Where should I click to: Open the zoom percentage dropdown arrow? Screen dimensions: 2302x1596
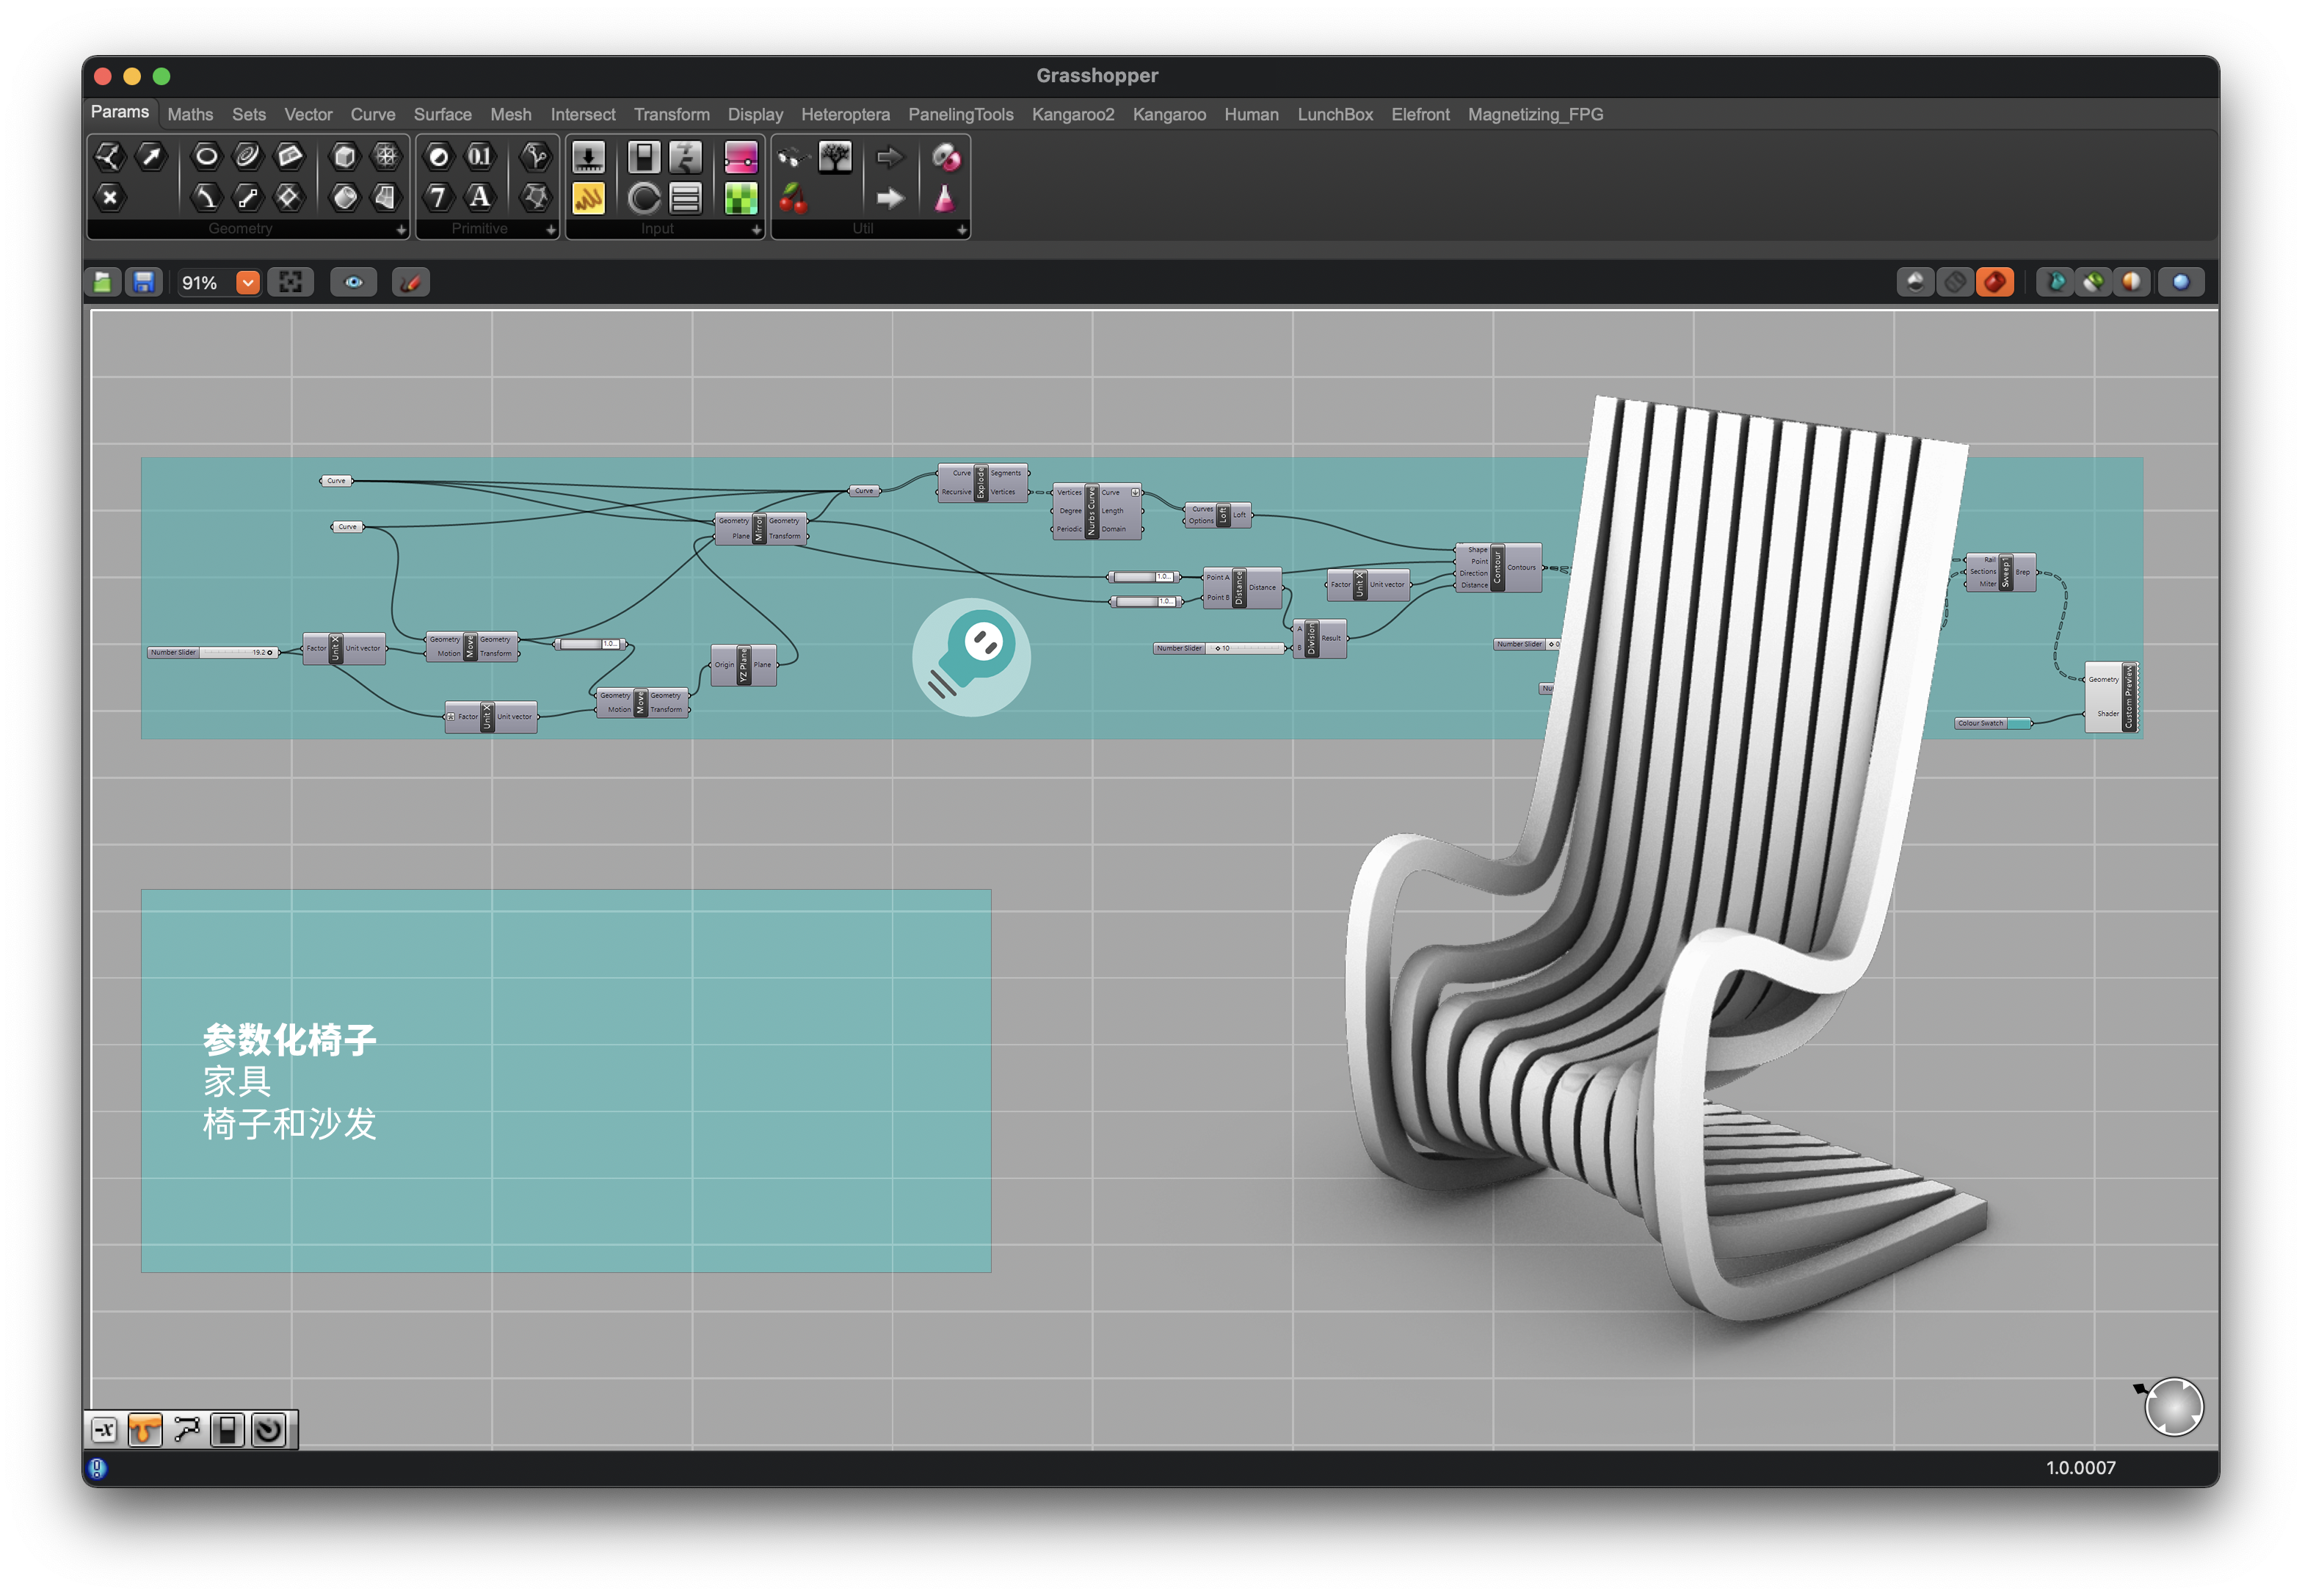pos(248,283)
